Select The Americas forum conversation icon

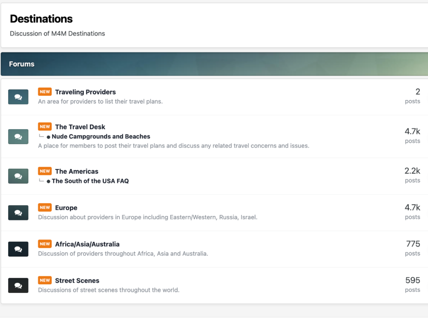18,176
